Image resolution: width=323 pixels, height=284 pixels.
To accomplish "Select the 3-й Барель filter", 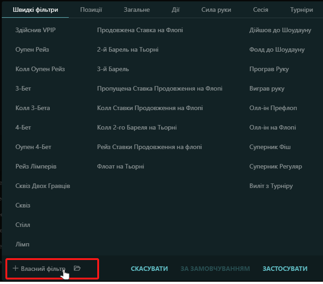I will point(113,69).
